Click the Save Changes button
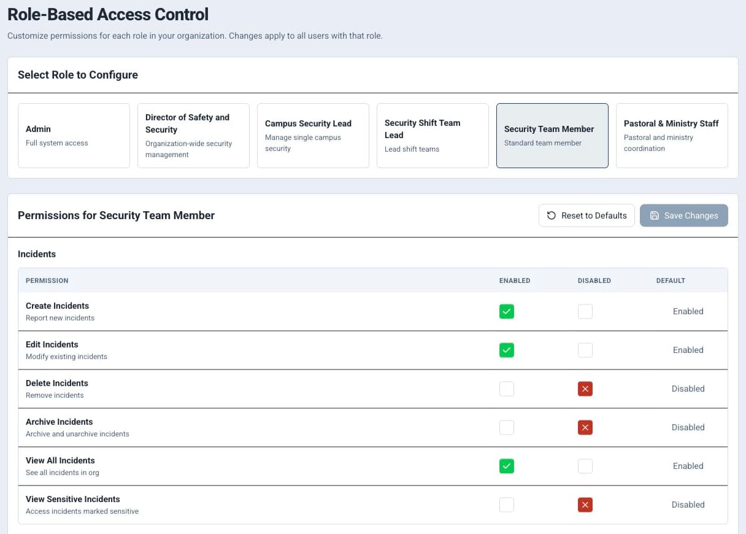Viewport: 746px width, 534px height. (x=684, y=215)
